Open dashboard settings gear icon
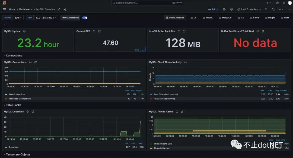Image resolution: width=293 pixels, height=158 pixels. 231,9
